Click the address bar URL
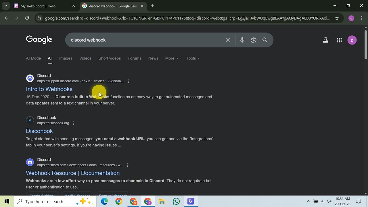This screenshot has width=368, height=207. (x=187, y=18)
